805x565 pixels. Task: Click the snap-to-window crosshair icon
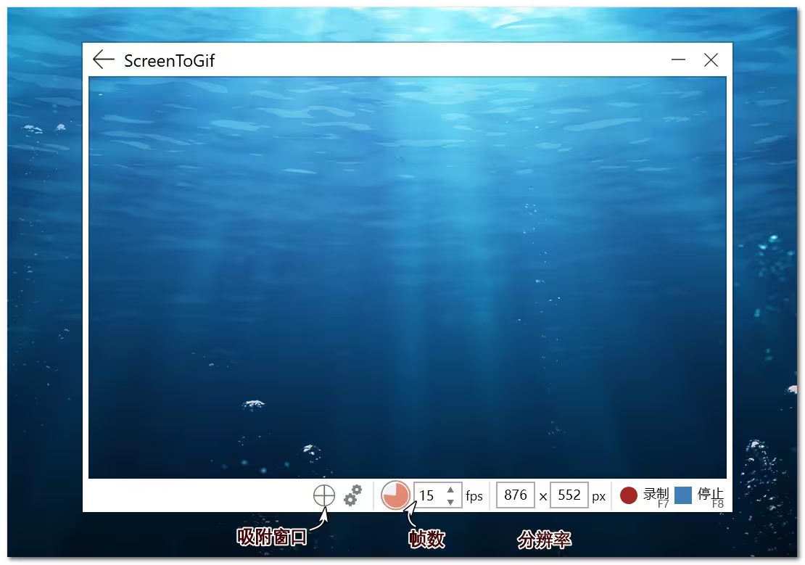tap(324, 495)
